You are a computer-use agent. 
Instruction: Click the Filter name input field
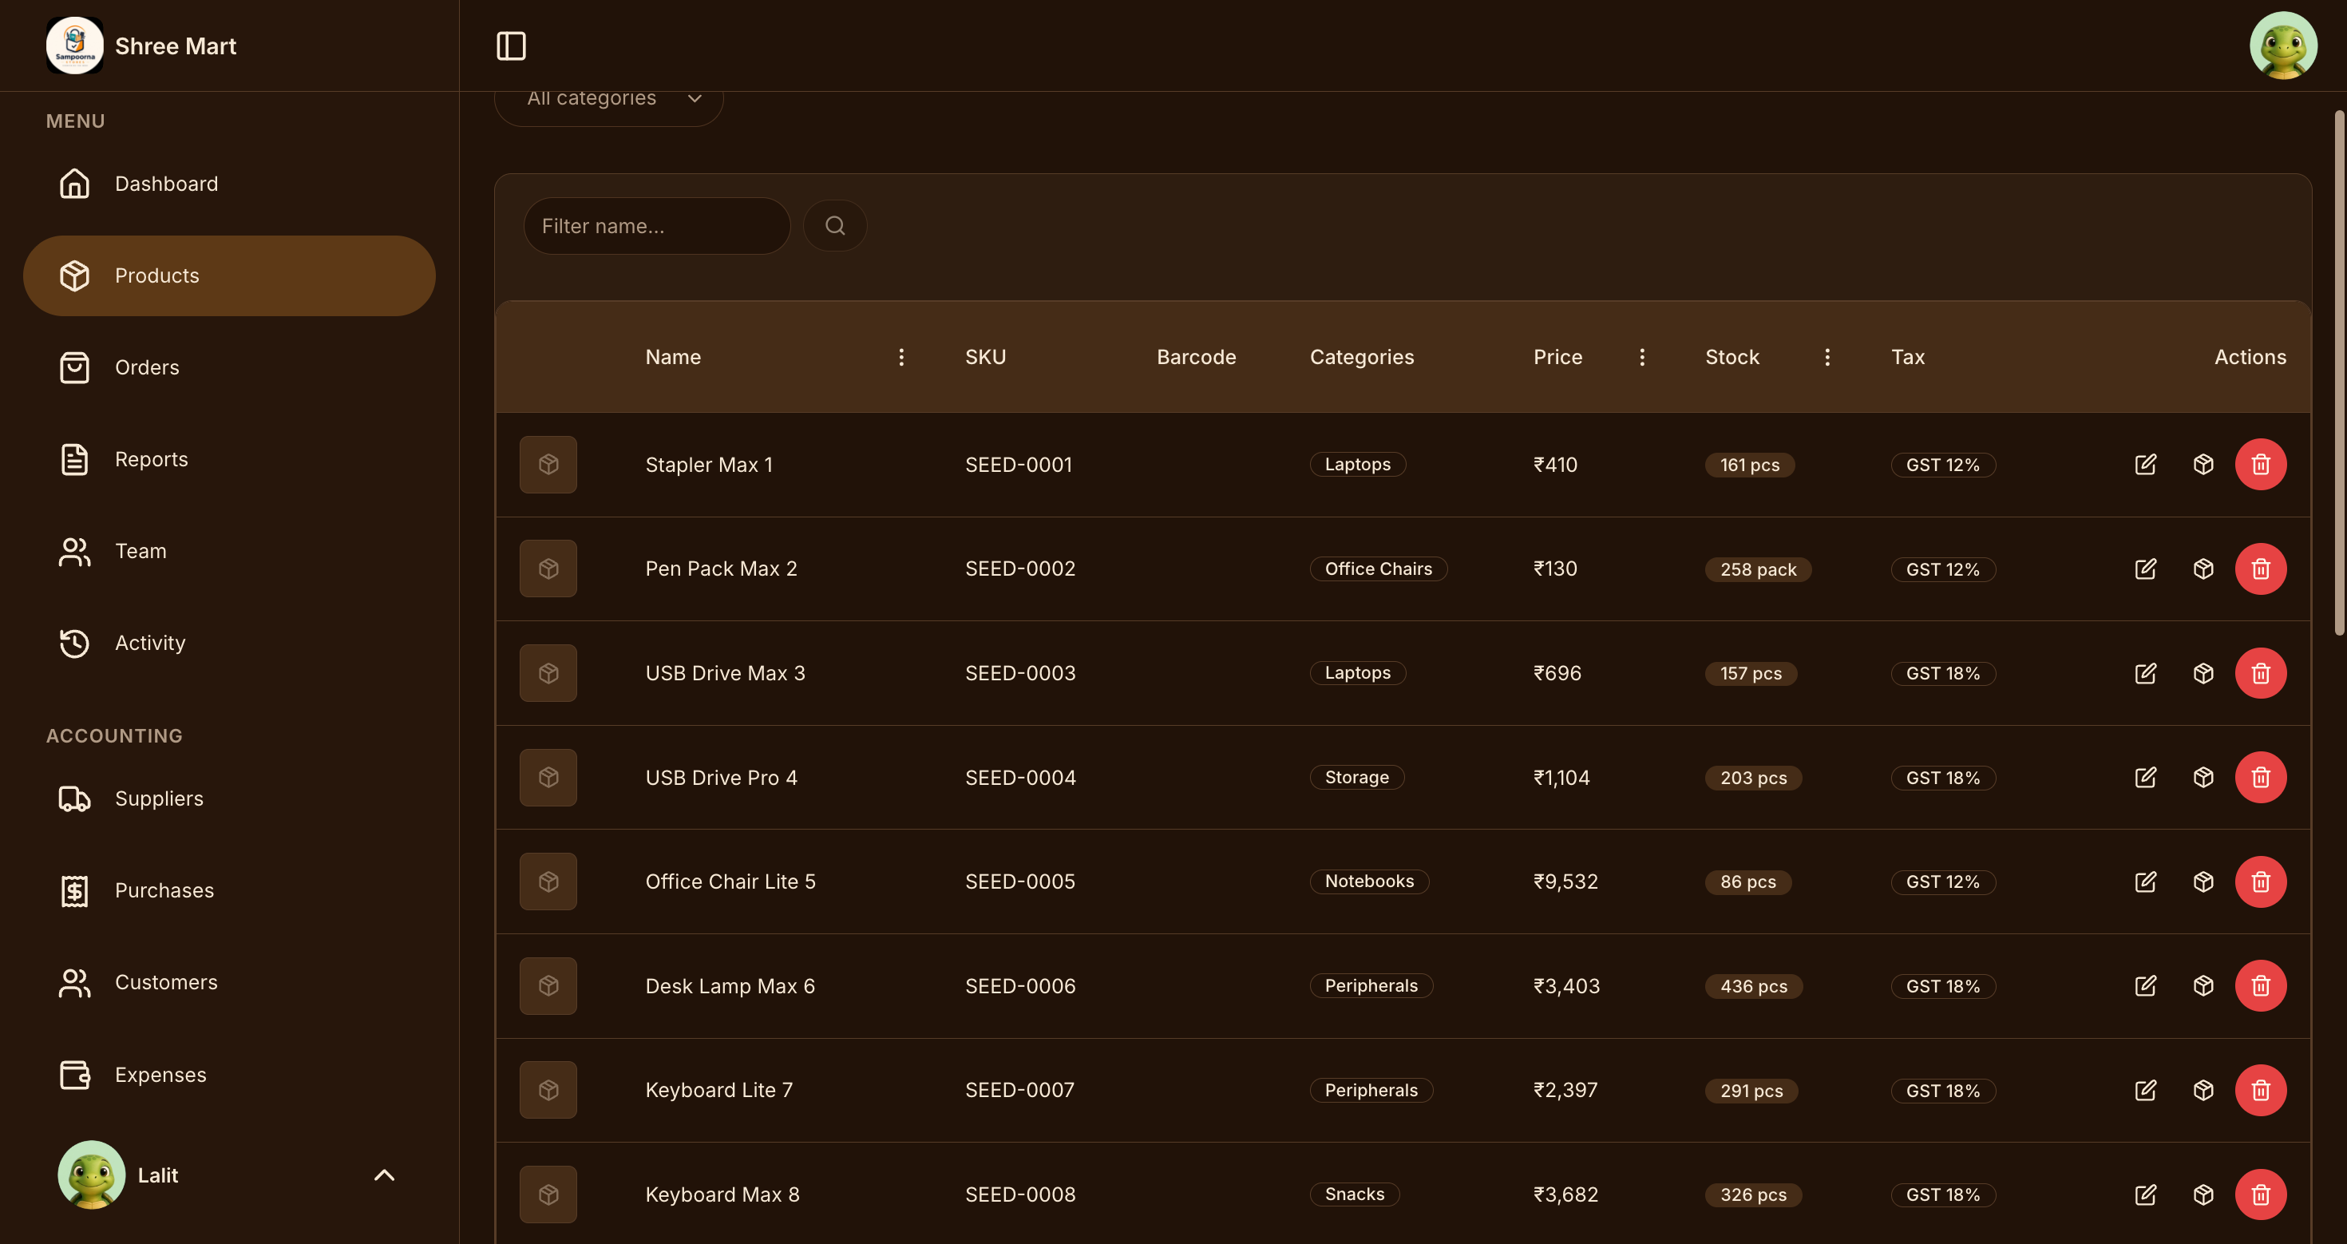point(656,226)
